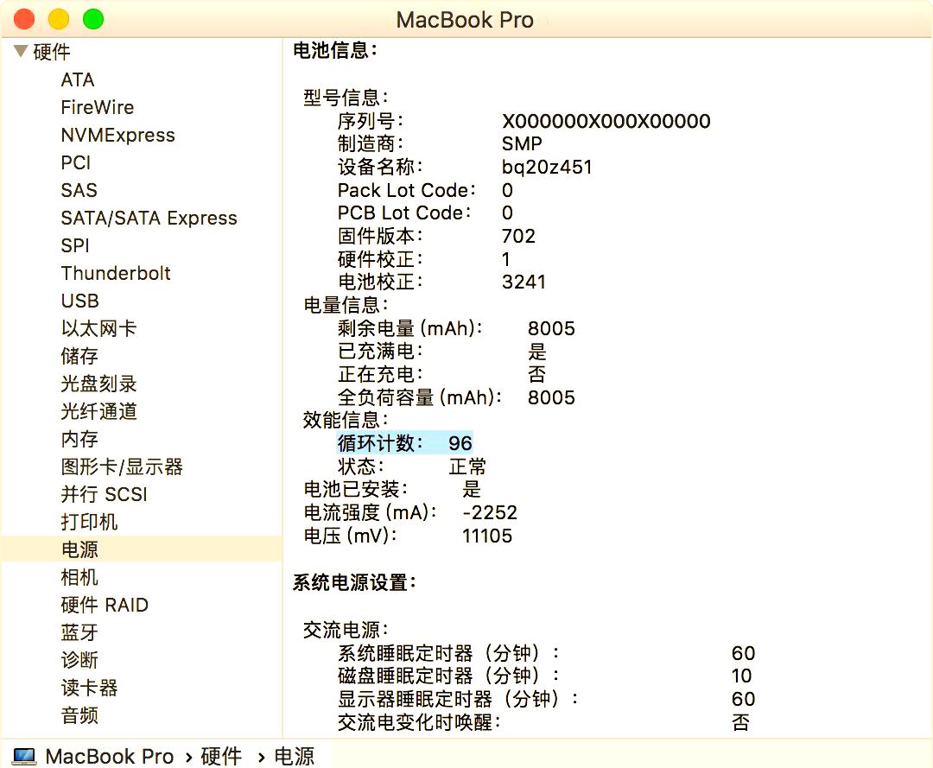This screenshot has height=768, width=933.
Task: Click the serial number X000000X000X00000
Action: click(x=606, y=121)
